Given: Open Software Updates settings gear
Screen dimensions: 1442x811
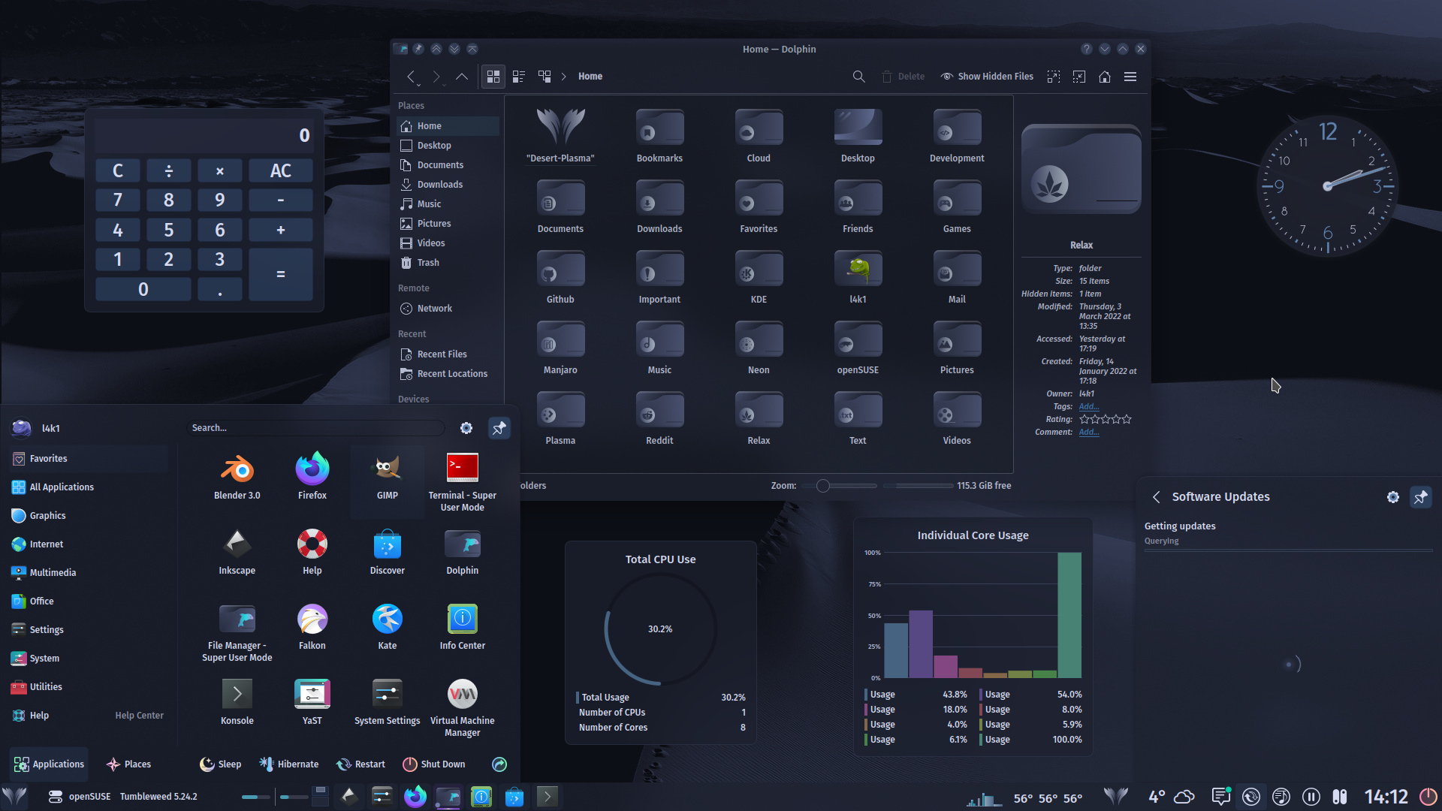Looking at the screenshot, I should pos(1392,497).
